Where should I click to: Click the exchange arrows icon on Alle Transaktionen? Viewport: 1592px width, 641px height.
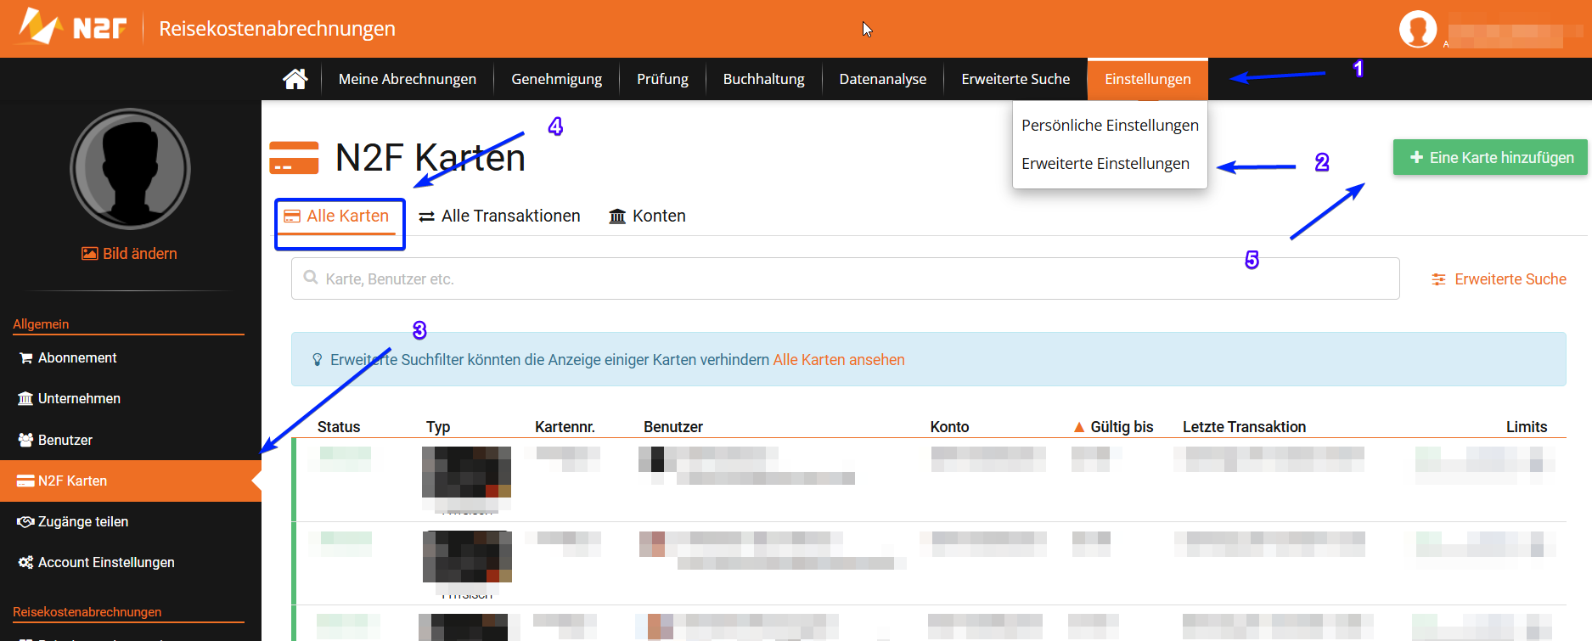coord(427,216)
